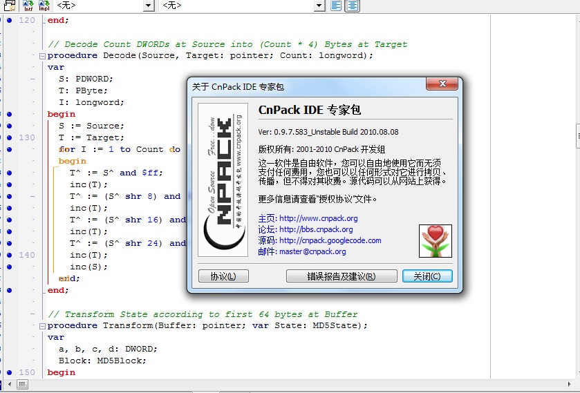Open the bbs.cnpack.org forum link

[x=316, y=229]
